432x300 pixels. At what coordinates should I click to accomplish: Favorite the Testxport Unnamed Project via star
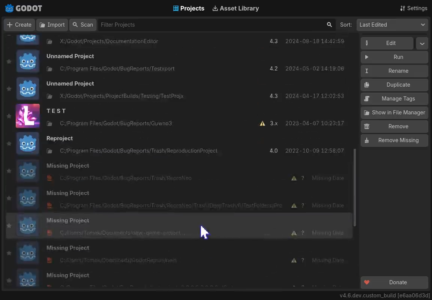click(9, 61)
